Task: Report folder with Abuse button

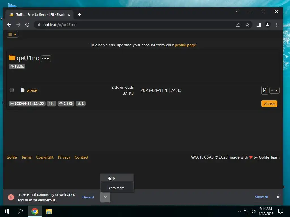Action: [269, 103]
